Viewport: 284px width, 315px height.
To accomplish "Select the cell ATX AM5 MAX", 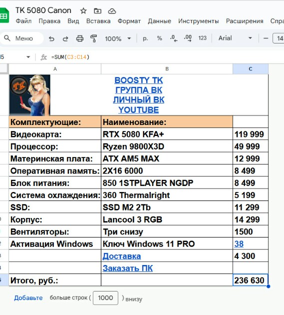I will [167, 158].
